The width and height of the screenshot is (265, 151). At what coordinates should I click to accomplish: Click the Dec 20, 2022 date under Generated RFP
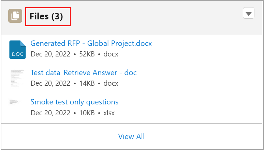coord(50,54)
